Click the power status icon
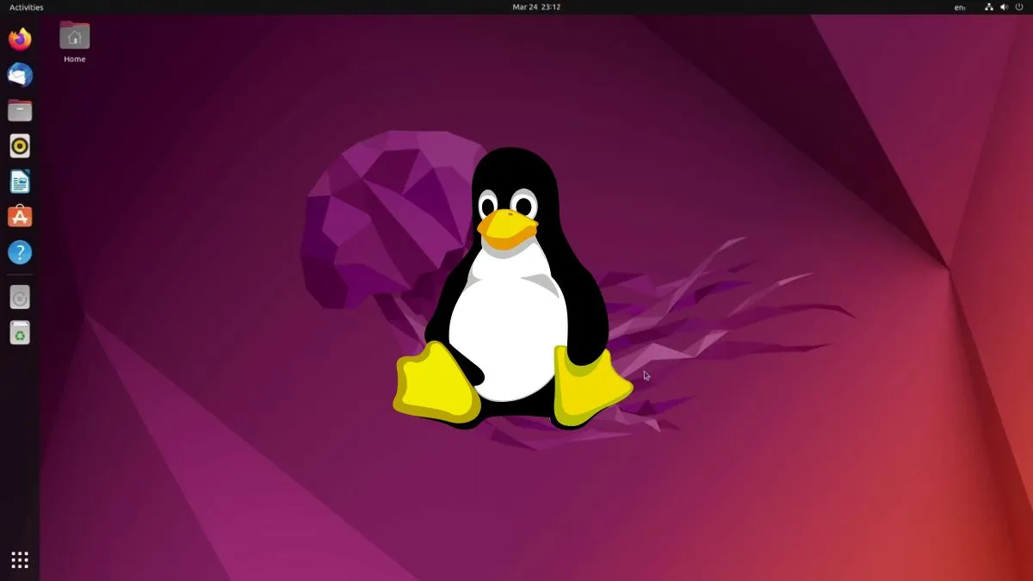This screenshot has width=1033, height=581. [1019, 7]
